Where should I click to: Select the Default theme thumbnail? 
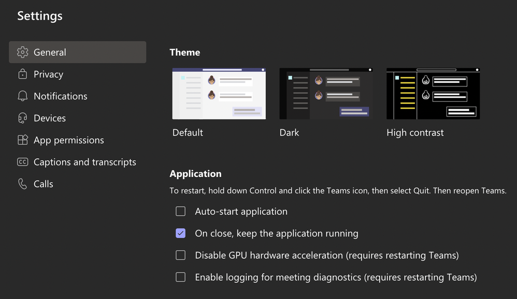click(x=219, y=94)
